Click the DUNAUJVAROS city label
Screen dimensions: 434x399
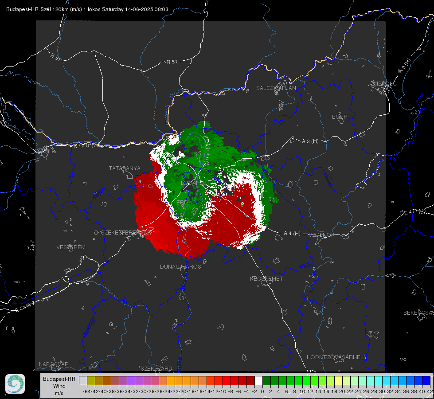coord(180,266)
